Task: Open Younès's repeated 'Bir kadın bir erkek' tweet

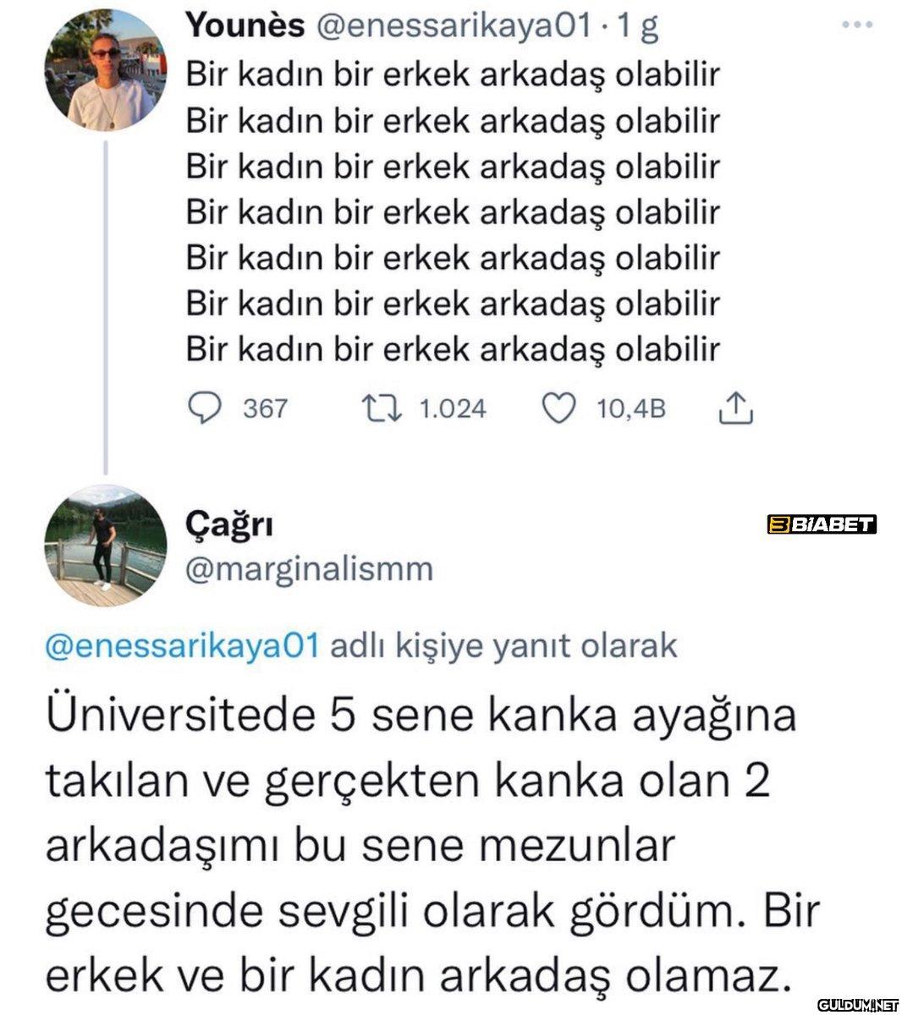Action: click(x=453, y=211)
